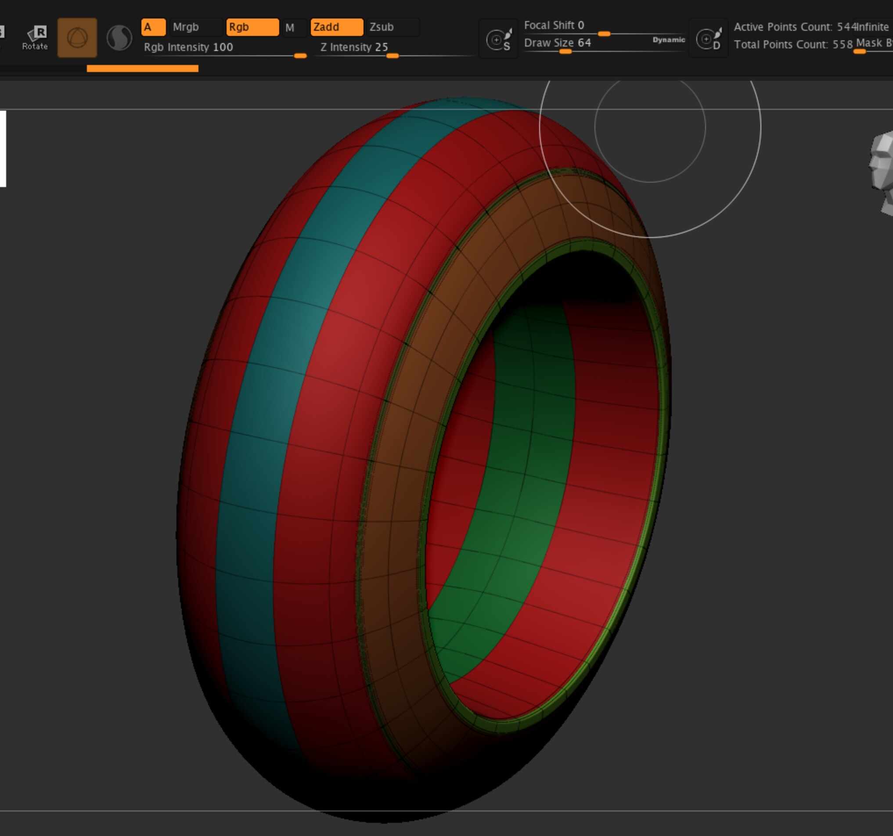893x836 pixels.
Task: Toggle the orange Gizmo 3D icon
Action: [x=77, y=38]
